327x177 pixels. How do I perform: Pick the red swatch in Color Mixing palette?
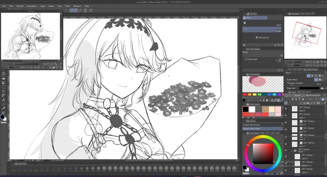(x=245, y=95)
